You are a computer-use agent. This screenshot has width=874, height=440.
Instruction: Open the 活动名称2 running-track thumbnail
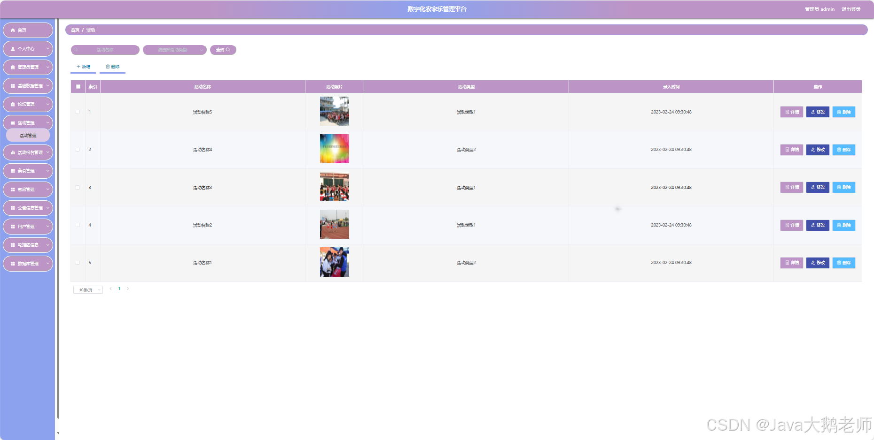tap(335, 224)
